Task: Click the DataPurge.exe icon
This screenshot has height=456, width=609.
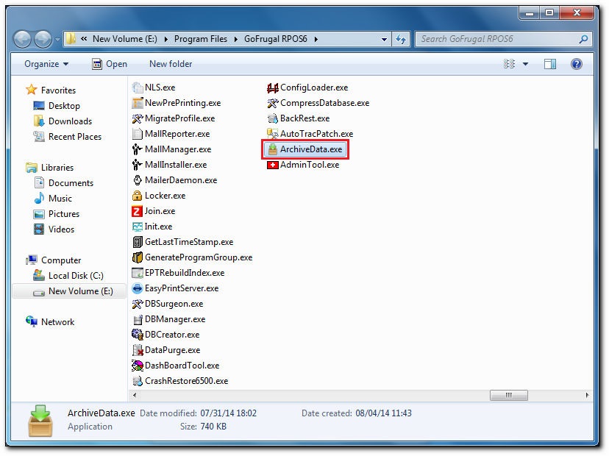Action: pos(138,350)
